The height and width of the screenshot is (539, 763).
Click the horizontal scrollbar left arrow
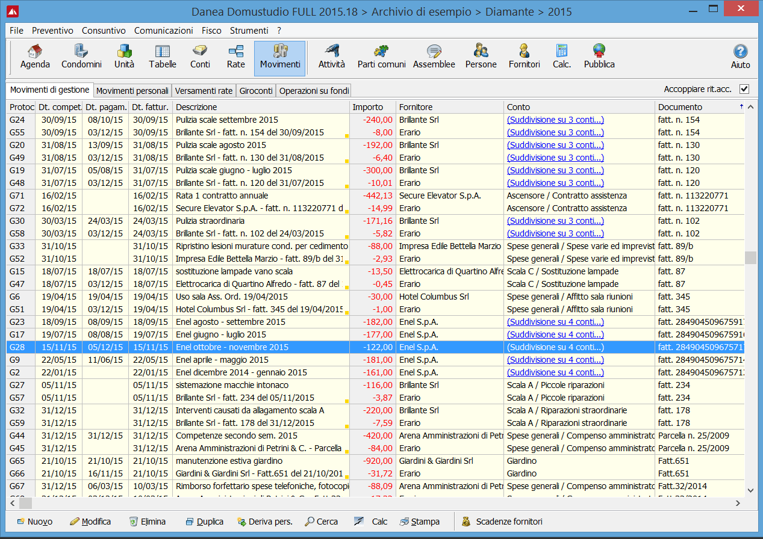coord(13,503)
